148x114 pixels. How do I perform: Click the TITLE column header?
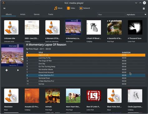pyautogui.click(x=41, y=53)
